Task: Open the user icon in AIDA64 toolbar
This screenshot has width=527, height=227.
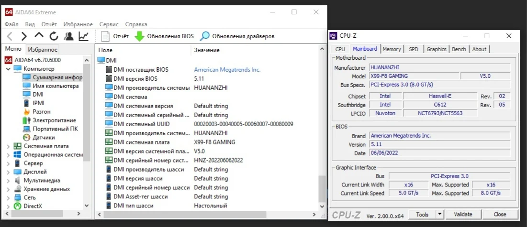Action: [x=69, y=36]
